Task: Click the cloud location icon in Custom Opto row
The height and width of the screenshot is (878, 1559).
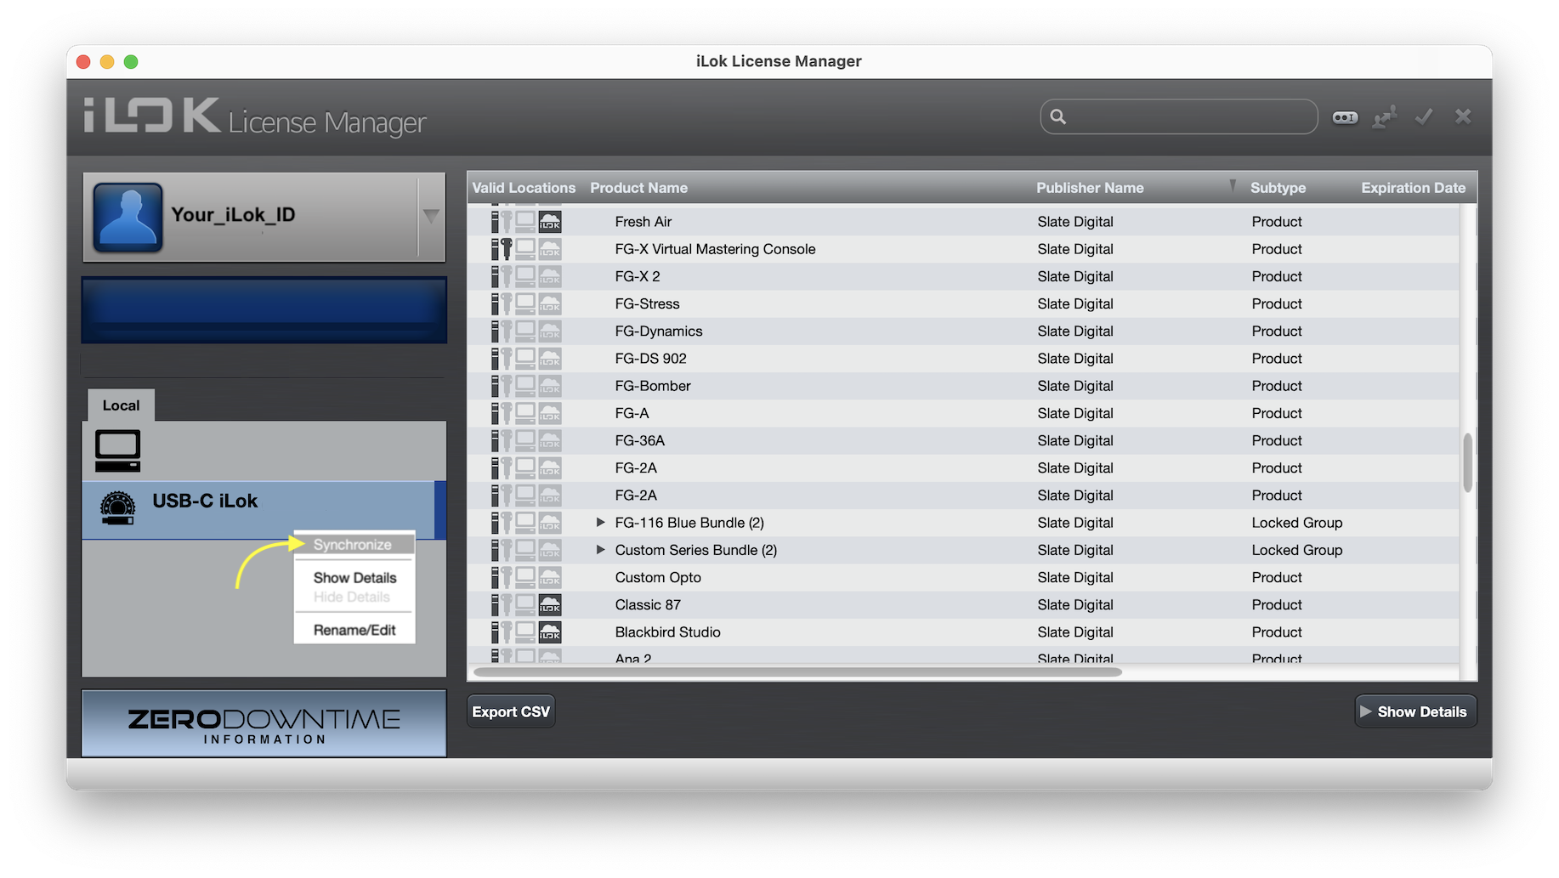Action: 550,578
